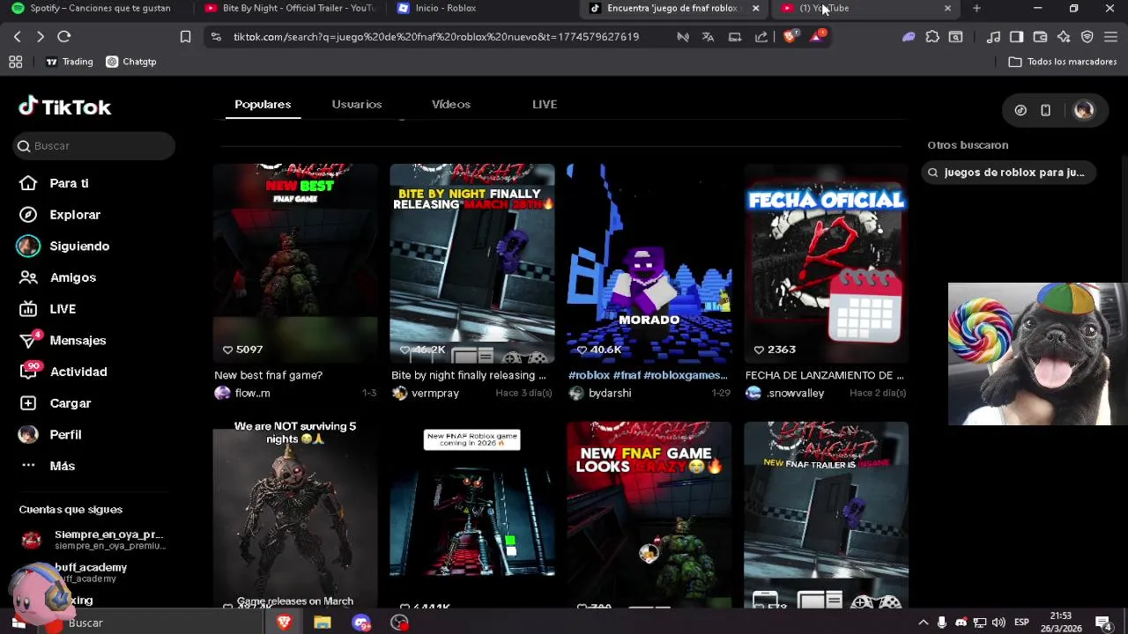Open the Trading bookmark
The height and width of the screenshot is (634, 1128).
pyautogui.click(x=69, y=62)
